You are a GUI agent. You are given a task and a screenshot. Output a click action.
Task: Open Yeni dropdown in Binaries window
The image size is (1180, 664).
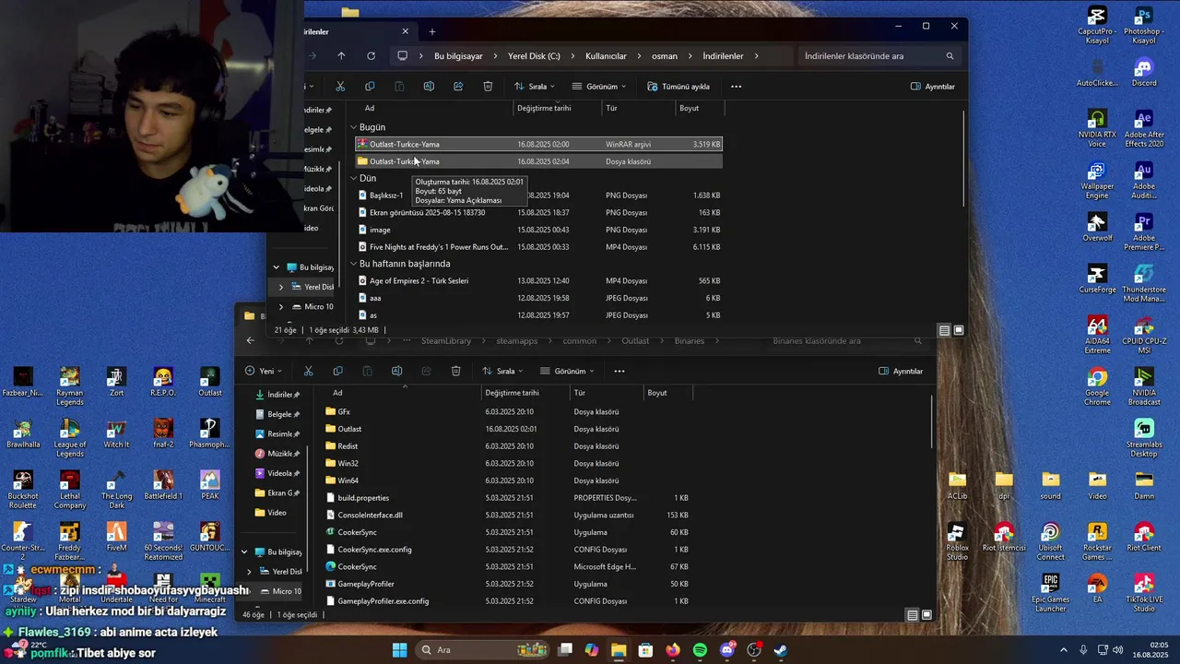coord(264,371)
